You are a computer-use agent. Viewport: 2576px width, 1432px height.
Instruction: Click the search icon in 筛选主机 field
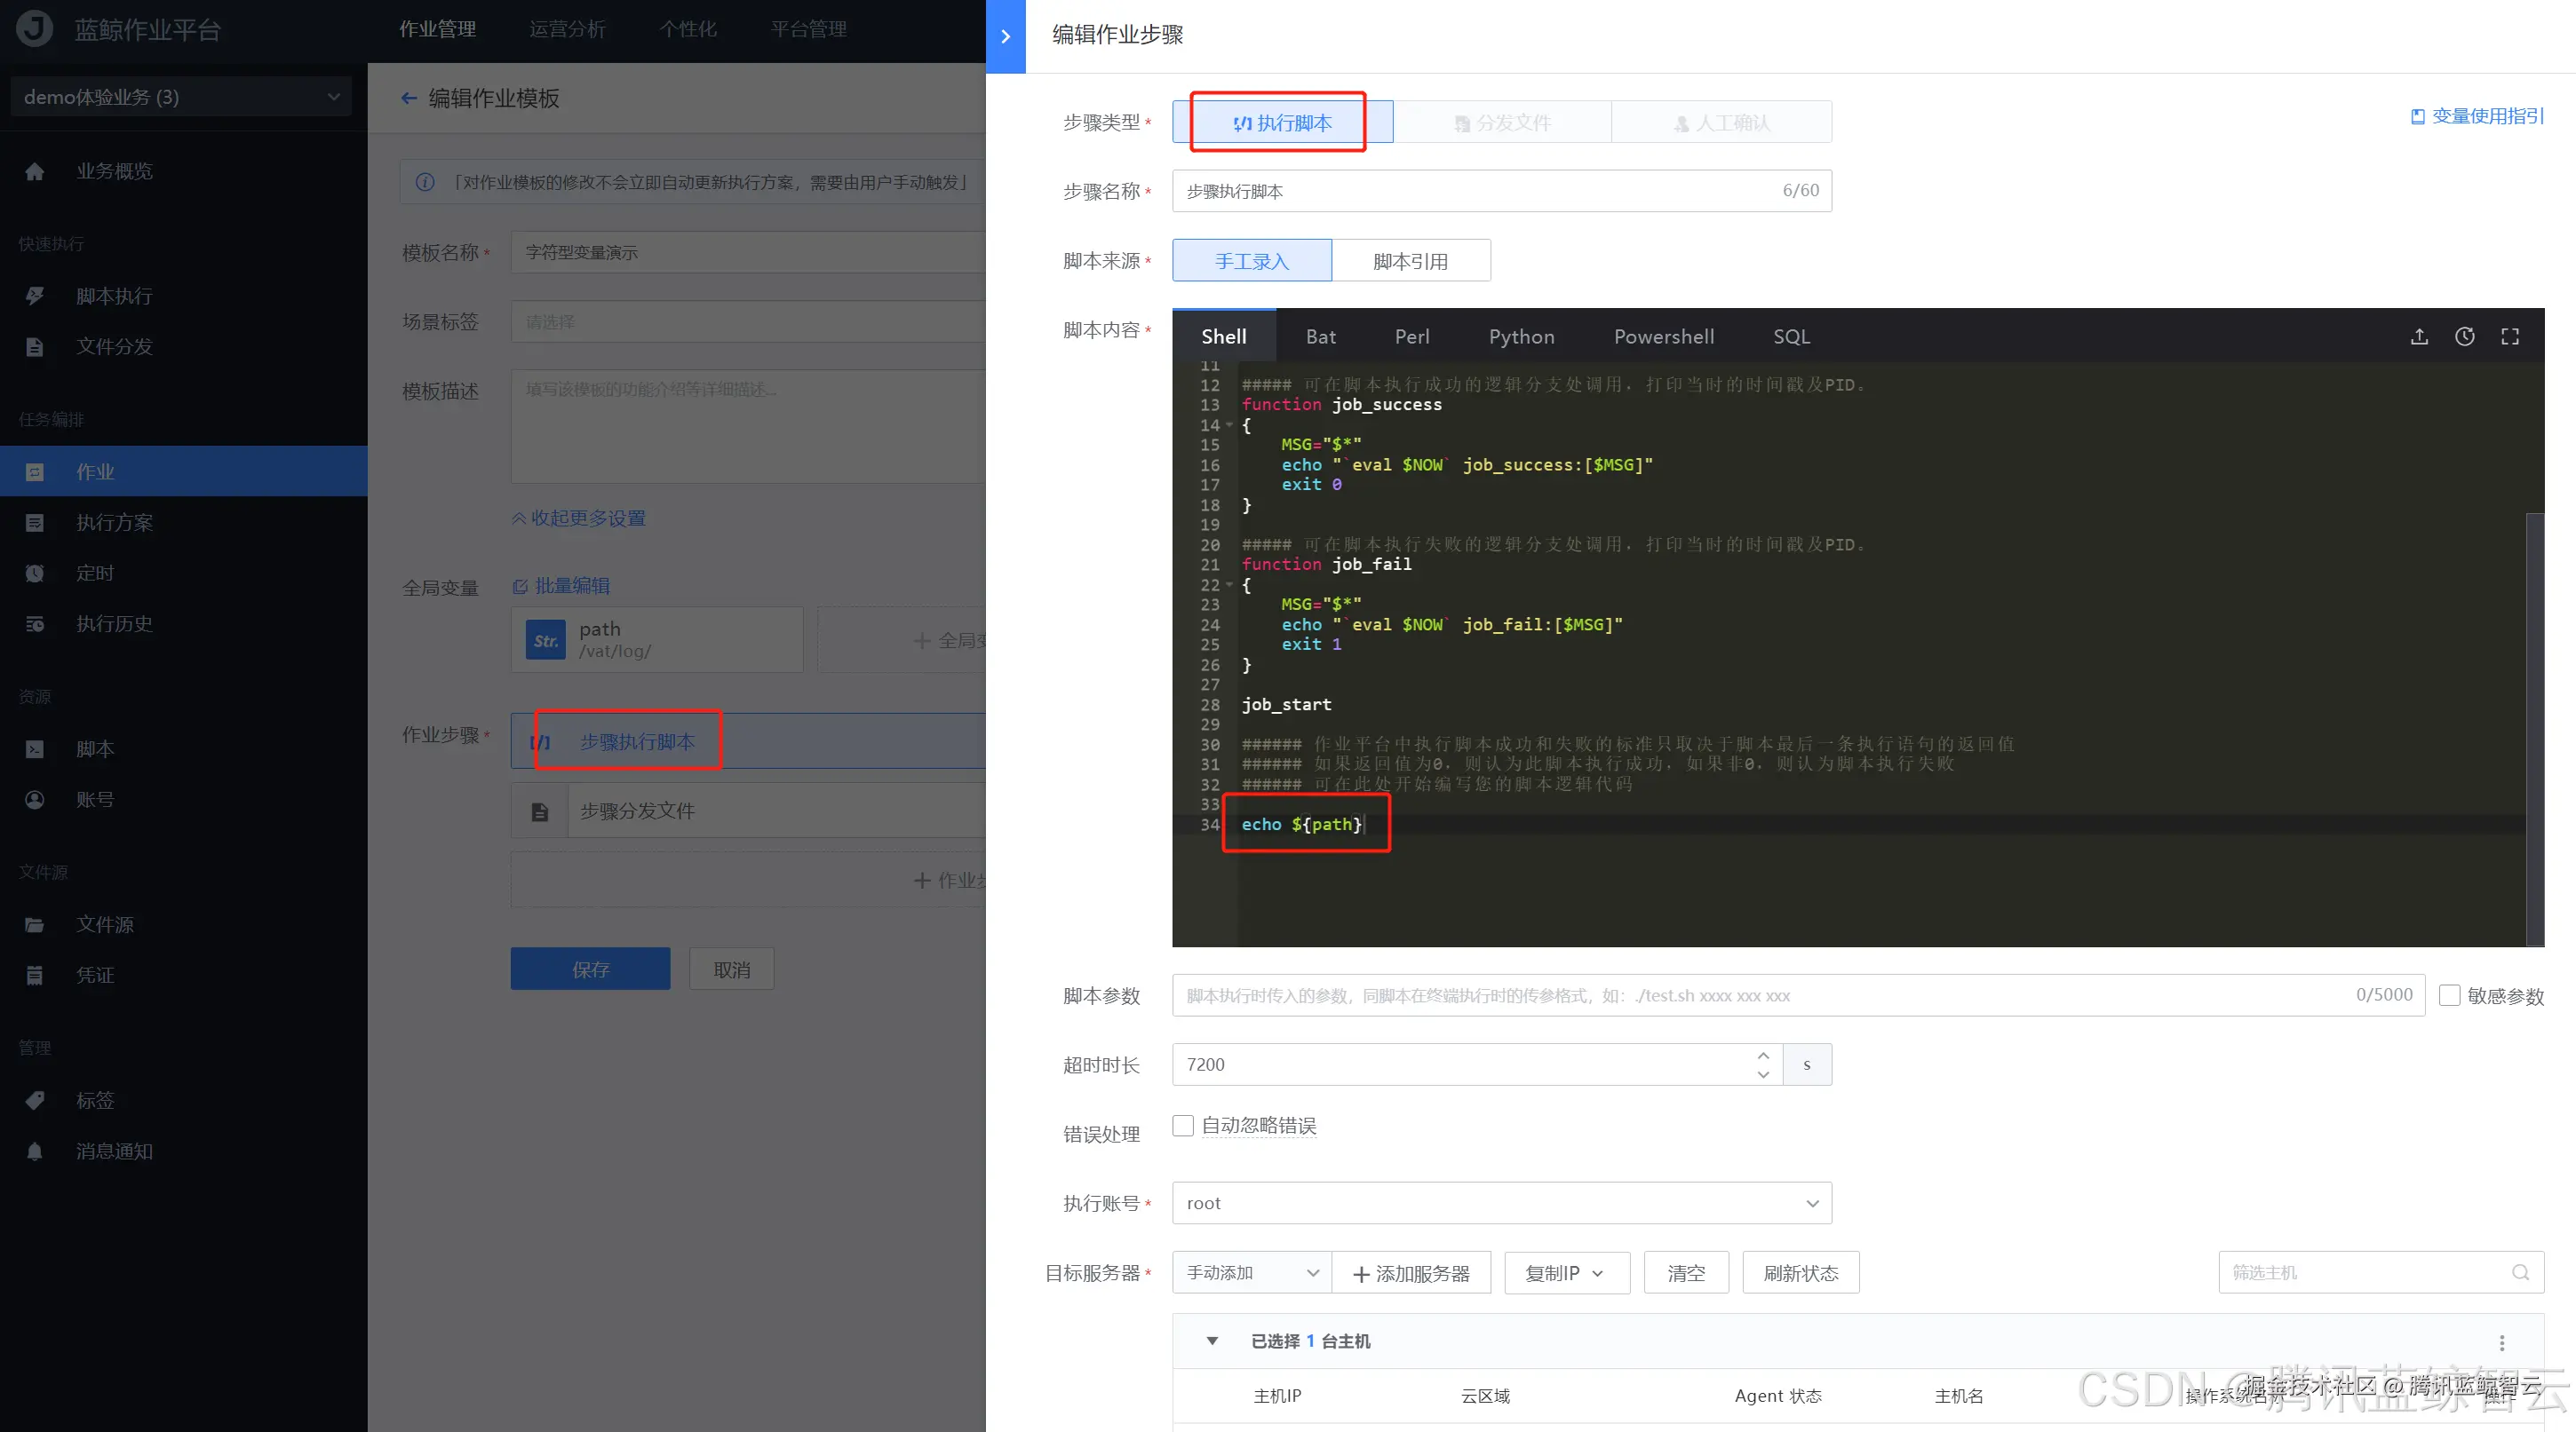(x=2520, y=1273)
